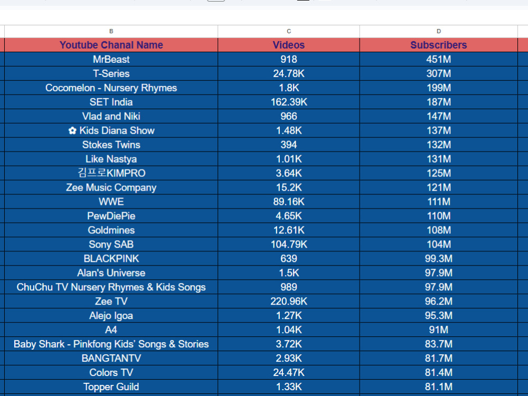Image resolution: width=528 pixels, height=396 pixels.
Task: Select the Sony SAB cell
Action: pos(111,244)
